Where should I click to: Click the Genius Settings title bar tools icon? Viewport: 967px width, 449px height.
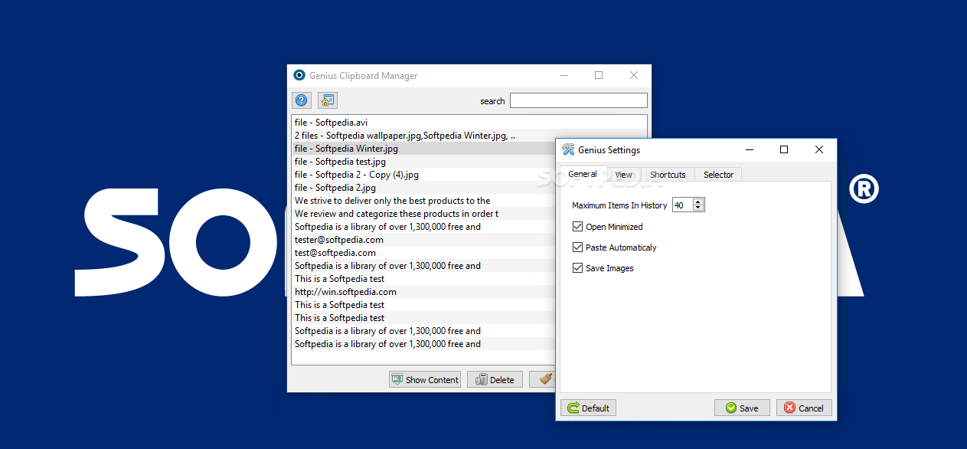coord(568,149)
